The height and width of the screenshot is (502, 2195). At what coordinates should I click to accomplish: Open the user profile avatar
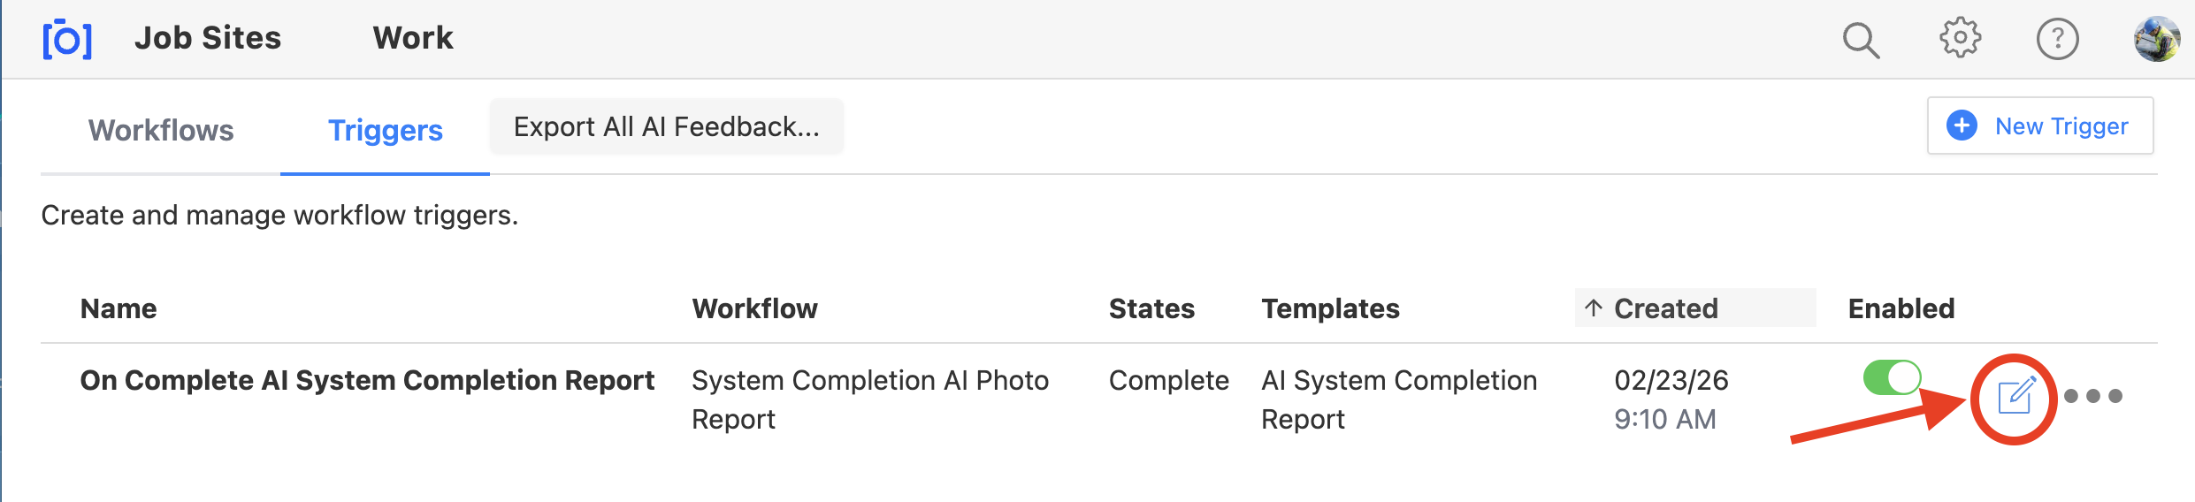(x=2156, y=39)
